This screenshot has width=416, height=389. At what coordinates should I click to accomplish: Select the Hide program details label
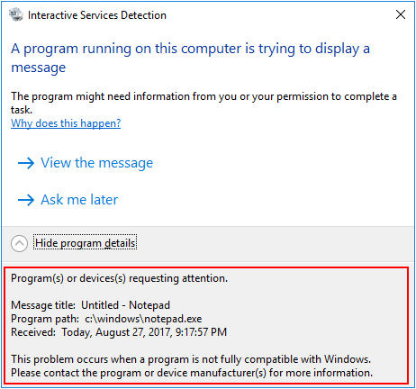(x=86, y=243)
